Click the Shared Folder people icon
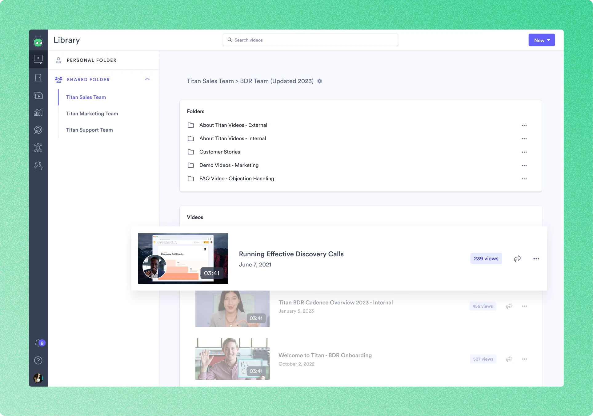 point(58,79)
